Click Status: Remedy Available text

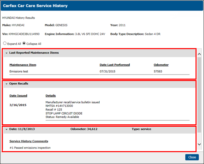(62, 117)
